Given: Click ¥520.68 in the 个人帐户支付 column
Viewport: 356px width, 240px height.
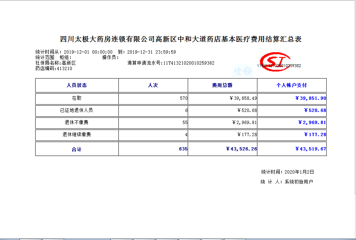Looking at the screenshot, I should [x=315, y=110].
